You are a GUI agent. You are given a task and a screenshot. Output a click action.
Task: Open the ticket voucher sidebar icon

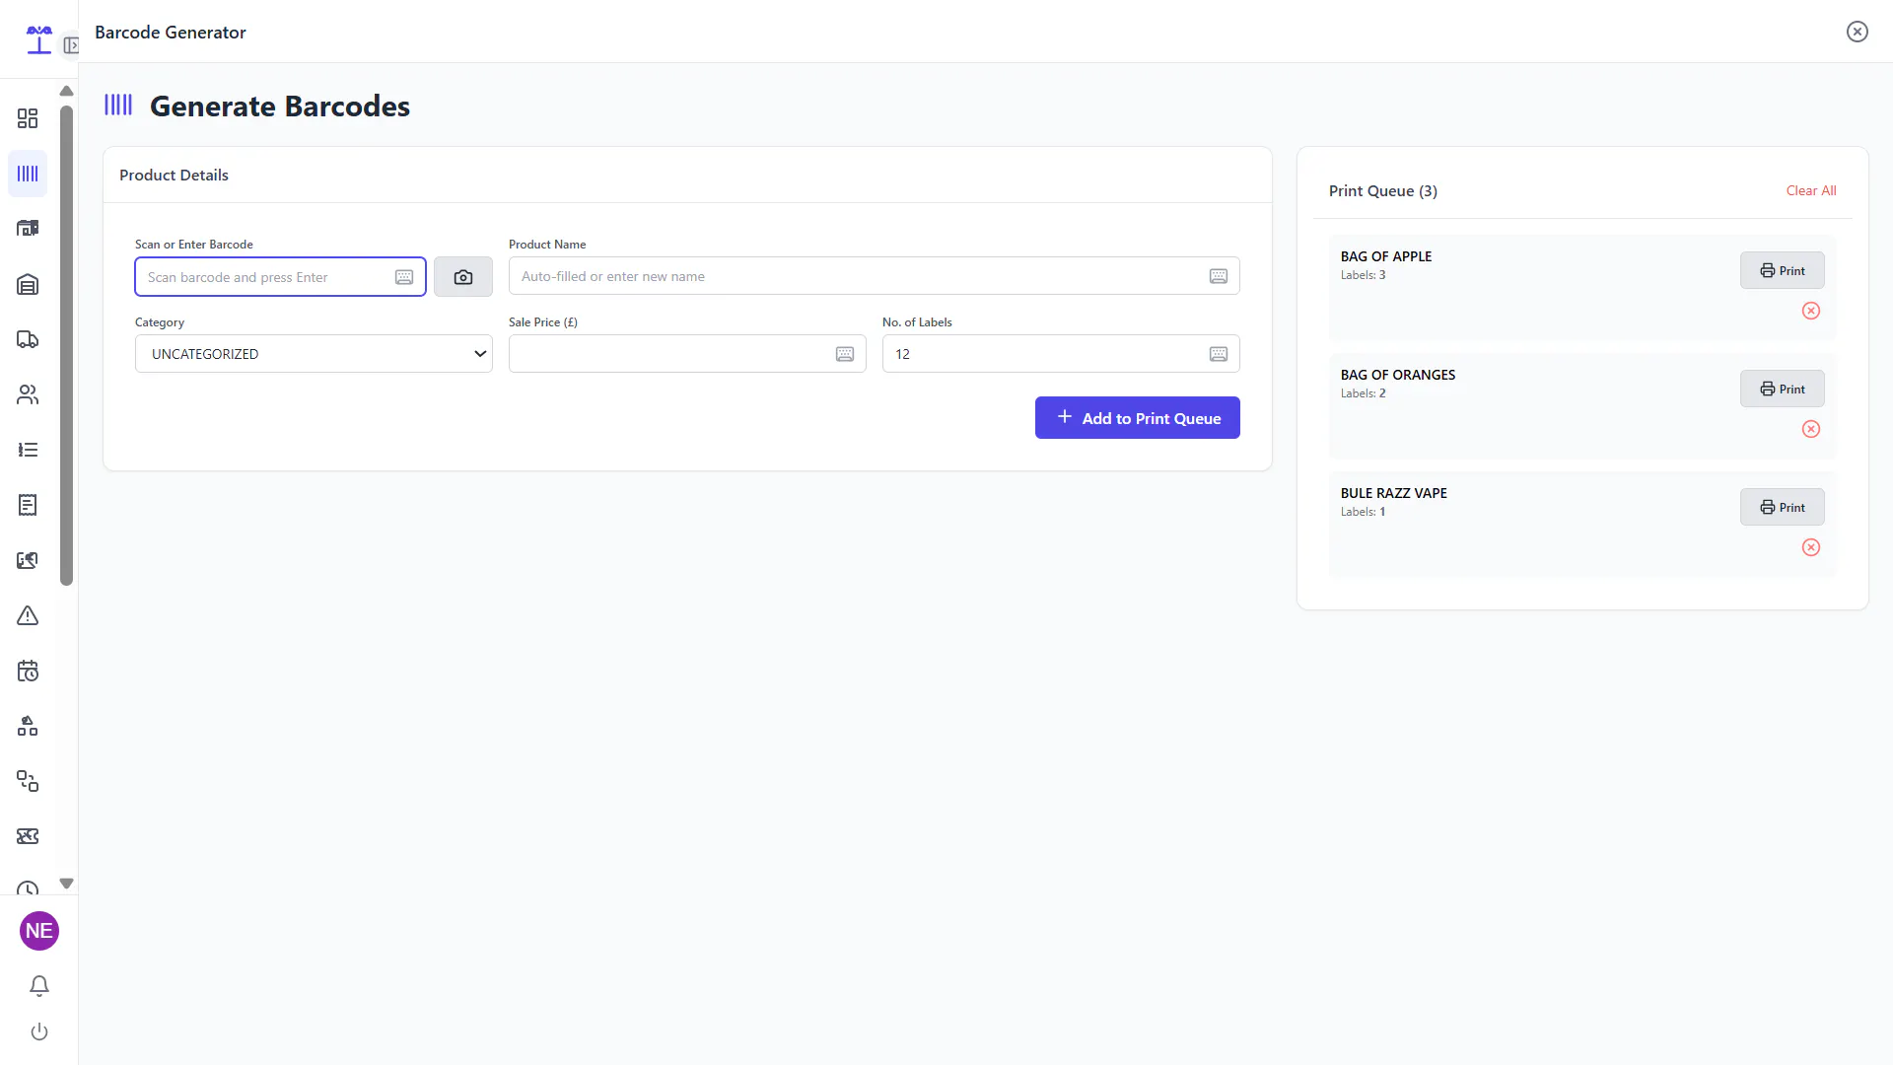[28, 836]
